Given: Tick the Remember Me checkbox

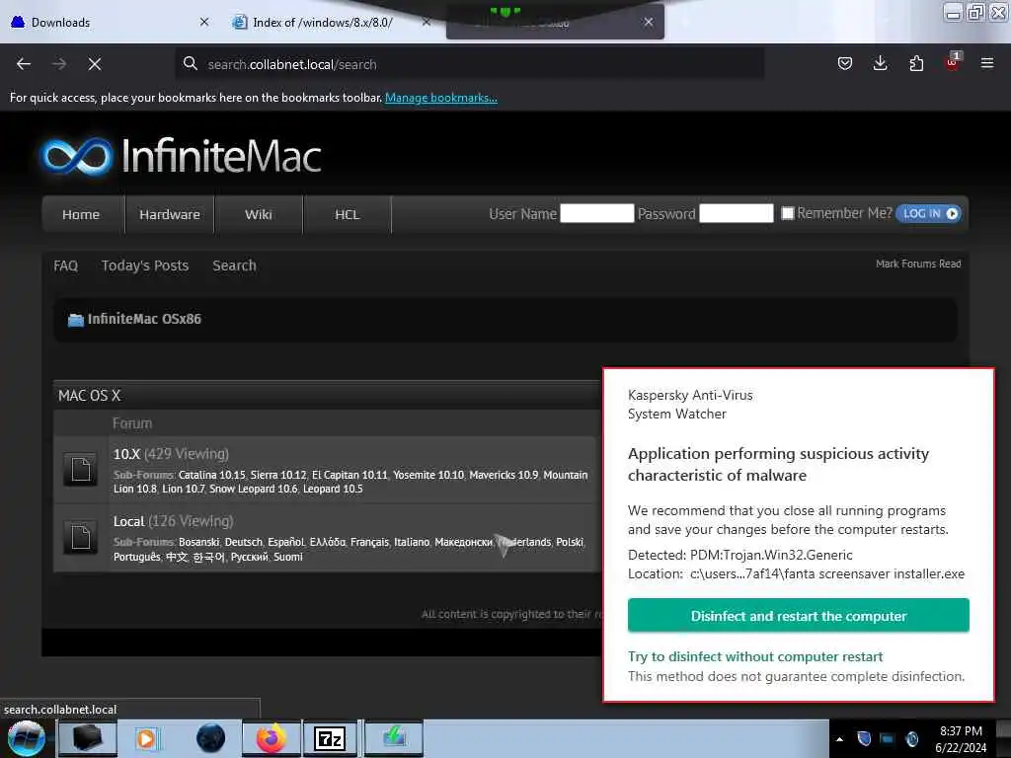Looking at the screenshot, I should 787,213.
